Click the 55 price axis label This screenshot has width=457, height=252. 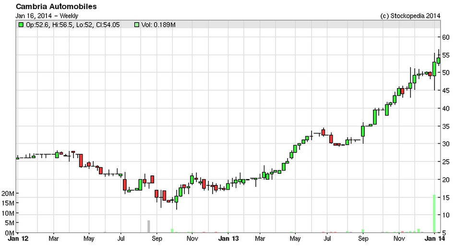pyautogui.click(x=445, y=55)
